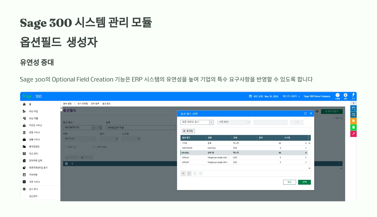Open the 테스트 사용자 user menu
The height and width of the screenshot is (217, 377).
pyautogui.click(x=291, y=96)
